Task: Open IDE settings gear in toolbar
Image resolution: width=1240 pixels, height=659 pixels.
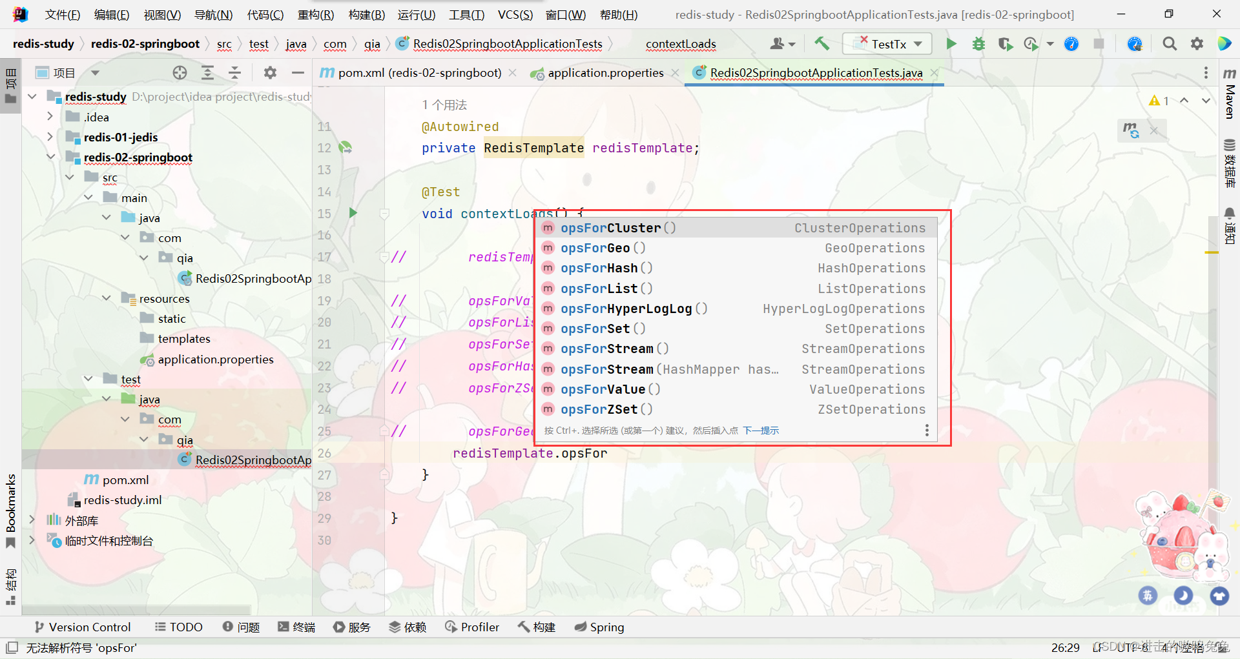Action: (1197, 43)
